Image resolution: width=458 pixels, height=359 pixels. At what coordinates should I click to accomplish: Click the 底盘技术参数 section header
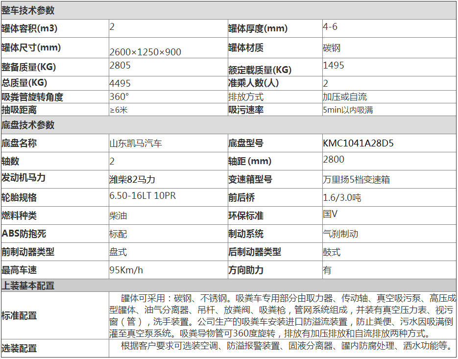pos(28,125)
